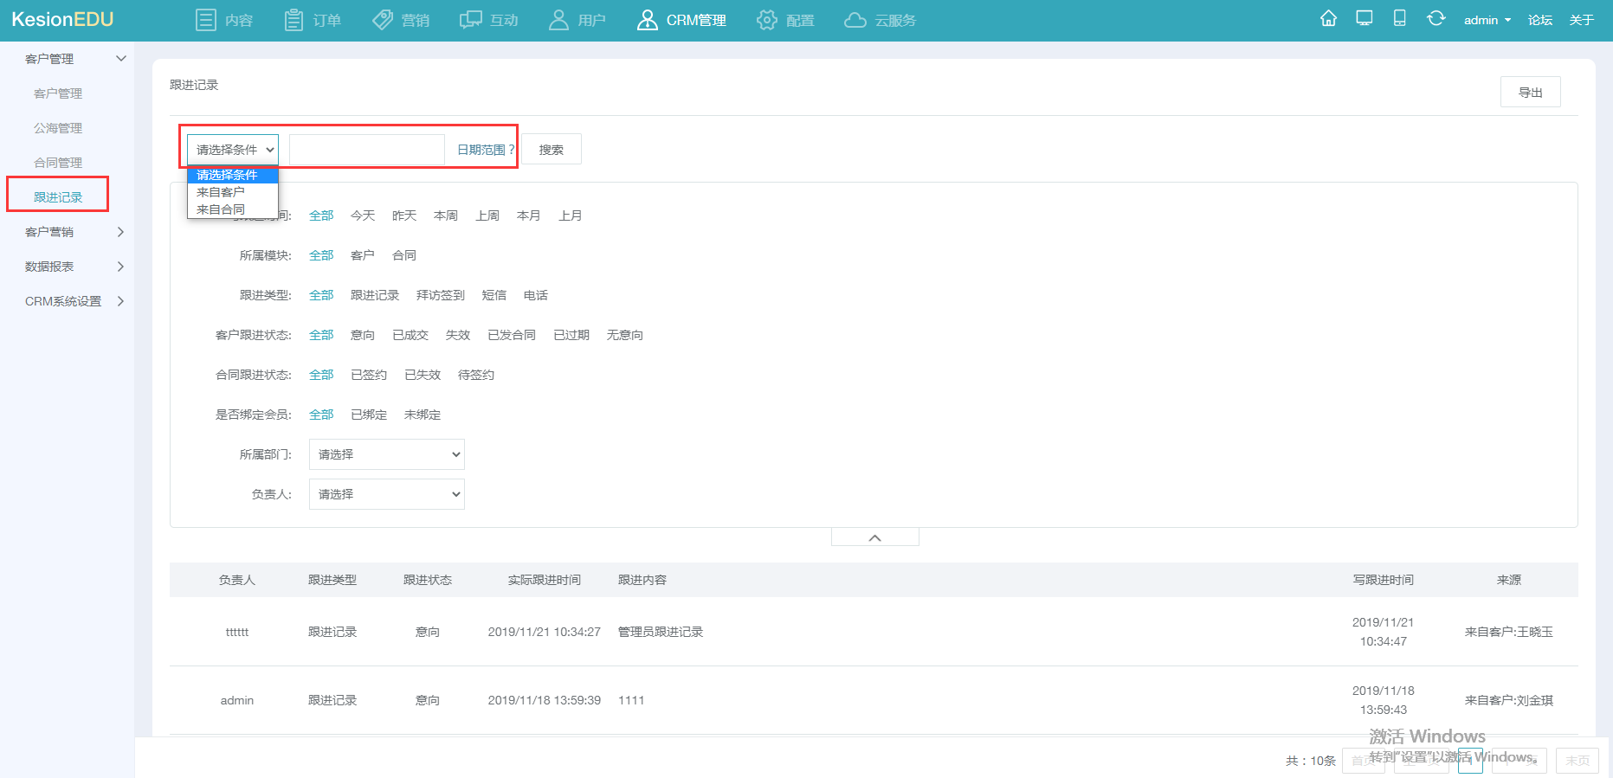Viewport: 1613px width, 778px height.
Task: Open the 互动 (Interaction) chat icon
Action: [470, 20]
